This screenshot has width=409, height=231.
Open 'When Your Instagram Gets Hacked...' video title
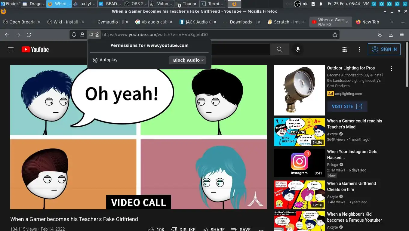click(x=352, y=155)
